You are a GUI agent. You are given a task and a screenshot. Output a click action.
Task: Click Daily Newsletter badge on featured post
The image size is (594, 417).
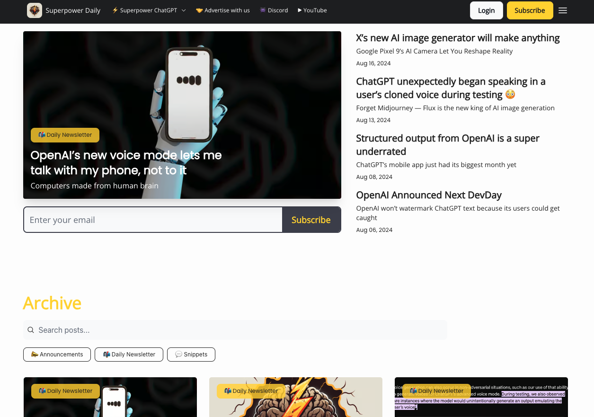coord(65,135)
